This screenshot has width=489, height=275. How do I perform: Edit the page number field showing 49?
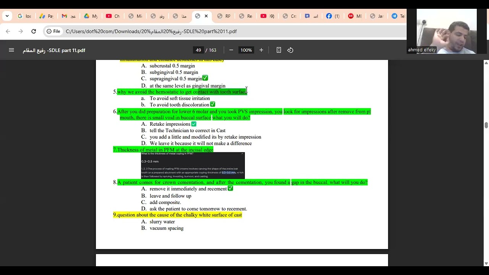click(198, 50)
